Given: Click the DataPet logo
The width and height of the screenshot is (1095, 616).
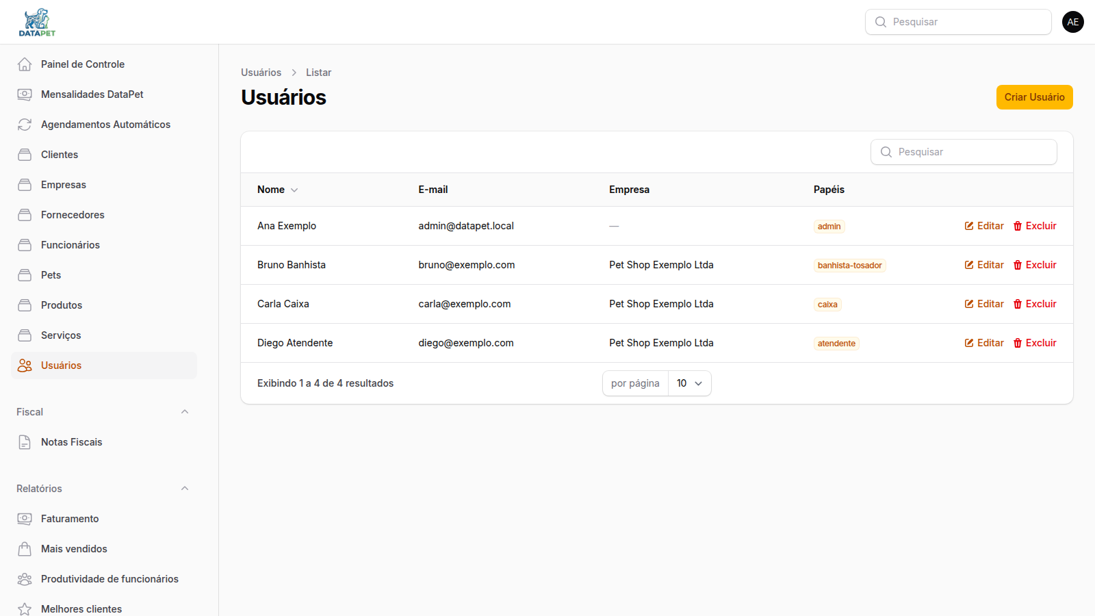Looking at the screenshot, I should point(37,22).
